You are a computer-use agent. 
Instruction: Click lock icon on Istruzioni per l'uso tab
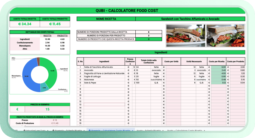coord(24,130)
